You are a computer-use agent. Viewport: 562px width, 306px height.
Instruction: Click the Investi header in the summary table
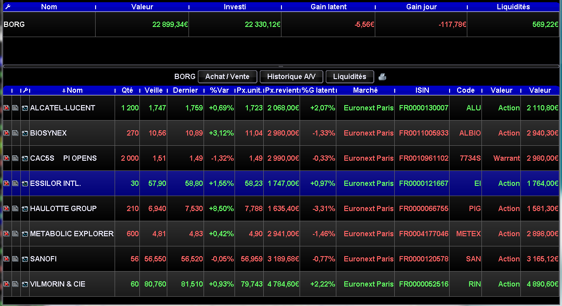(235, 7)
